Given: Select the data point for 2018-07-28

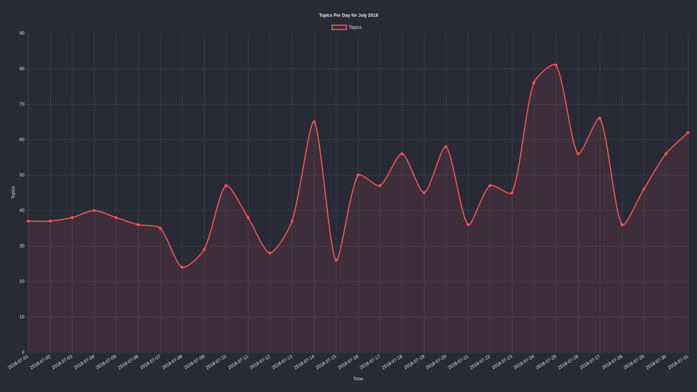Looking at the screenshot, I should click(x=622, y=225).
